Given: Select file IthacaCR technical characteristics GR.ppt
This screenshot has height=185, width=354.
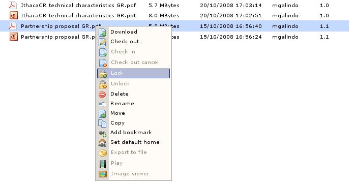Looking at the screenshot, I should tap(78, 16).
